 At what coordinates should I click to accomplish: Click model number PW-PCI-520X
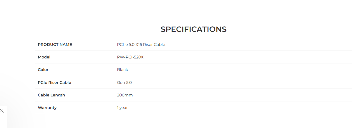[130, 57]
